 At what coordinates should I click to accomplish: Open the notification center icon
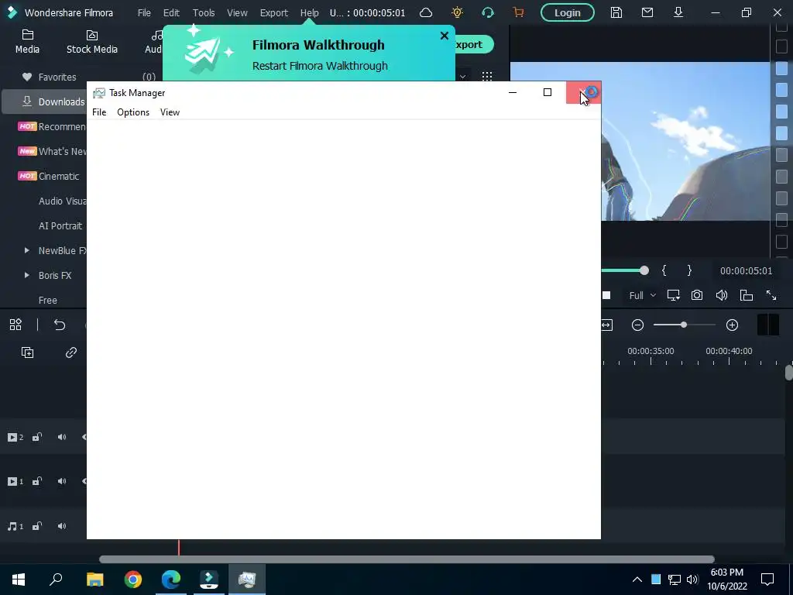[767, 580]
